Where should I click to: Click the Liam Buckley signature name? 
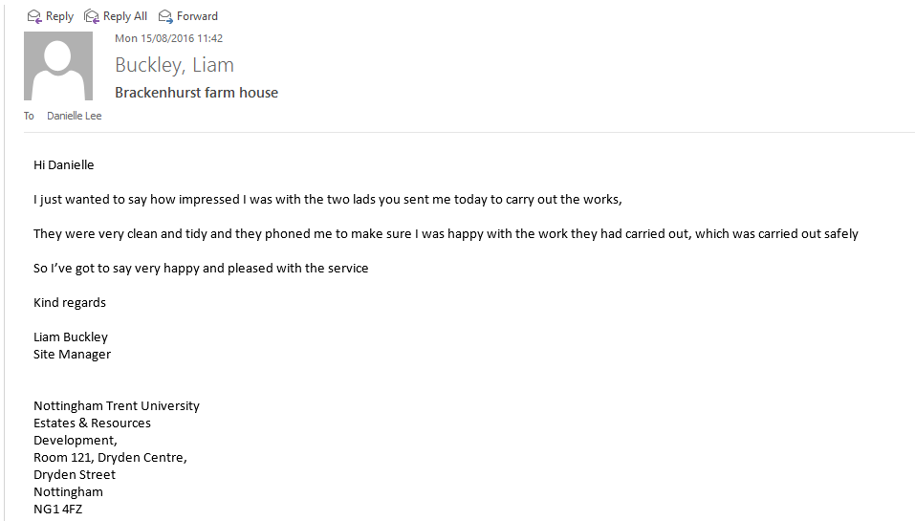tap(71, 336)
